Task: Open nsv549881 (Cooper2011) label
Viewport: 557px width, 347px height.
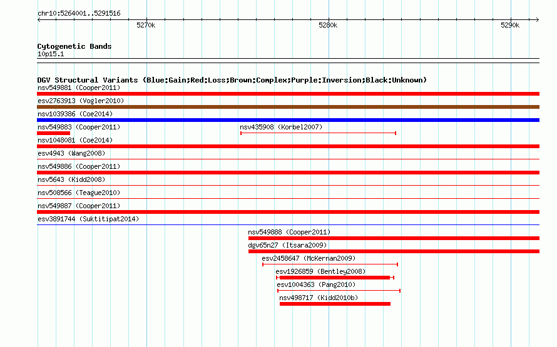Action: coord(79,88)
